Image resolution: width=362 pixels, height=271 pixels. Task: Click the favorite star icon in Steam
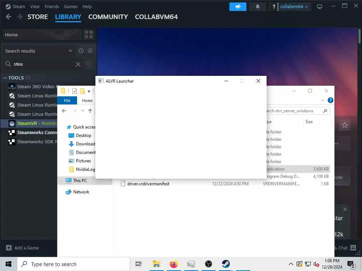344,125
